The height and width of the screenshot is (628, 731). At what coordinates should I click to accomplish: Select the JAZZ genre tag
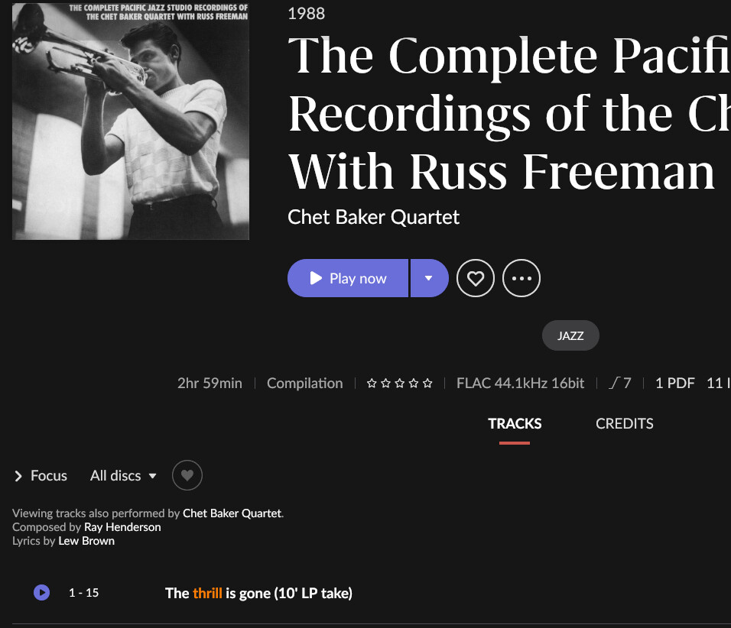570,335
